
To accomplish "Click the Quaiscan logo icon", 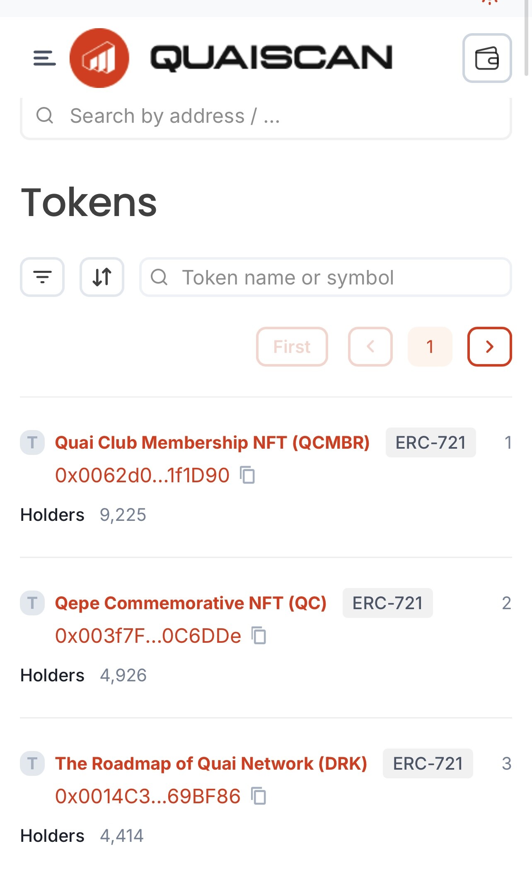I will pos(99,58).
